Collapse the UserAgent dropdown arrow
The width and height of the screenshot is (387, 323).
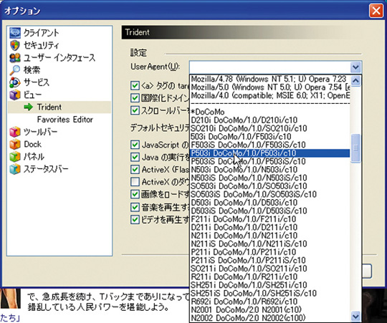(x=355, y=67)
